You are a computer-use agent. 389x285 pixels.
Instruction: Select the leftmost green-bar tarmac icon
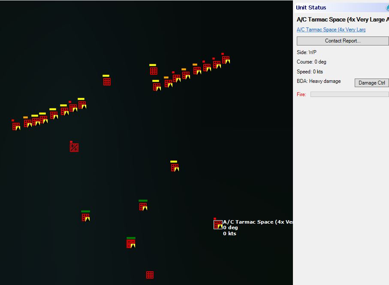[x=86, y=217]
